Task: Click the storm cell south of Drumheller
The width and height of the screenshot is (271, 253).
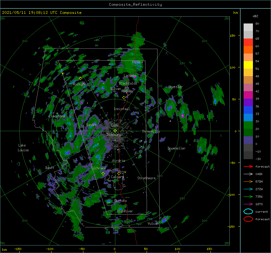Action: pos(200,149)
